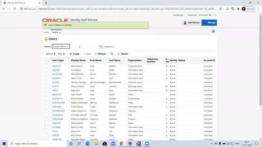
Task: Click the Windows taskbar search box
Action: pyautogui.click(x=38, y=143)
